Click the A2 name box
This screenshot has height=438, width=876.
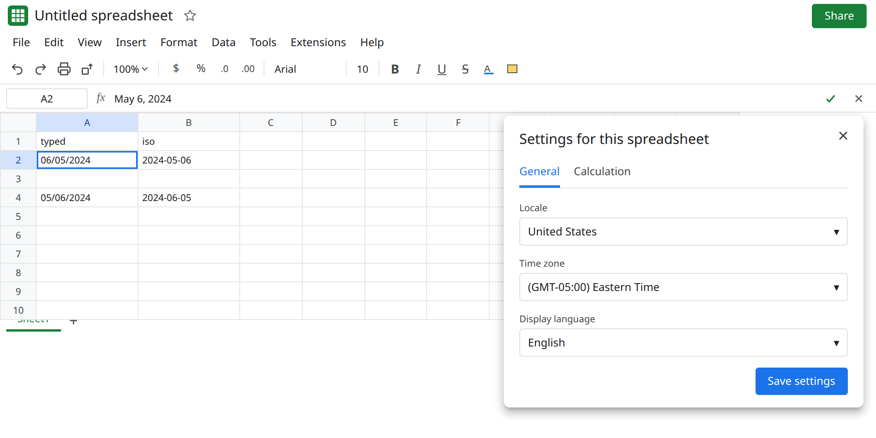pos(47,99)
